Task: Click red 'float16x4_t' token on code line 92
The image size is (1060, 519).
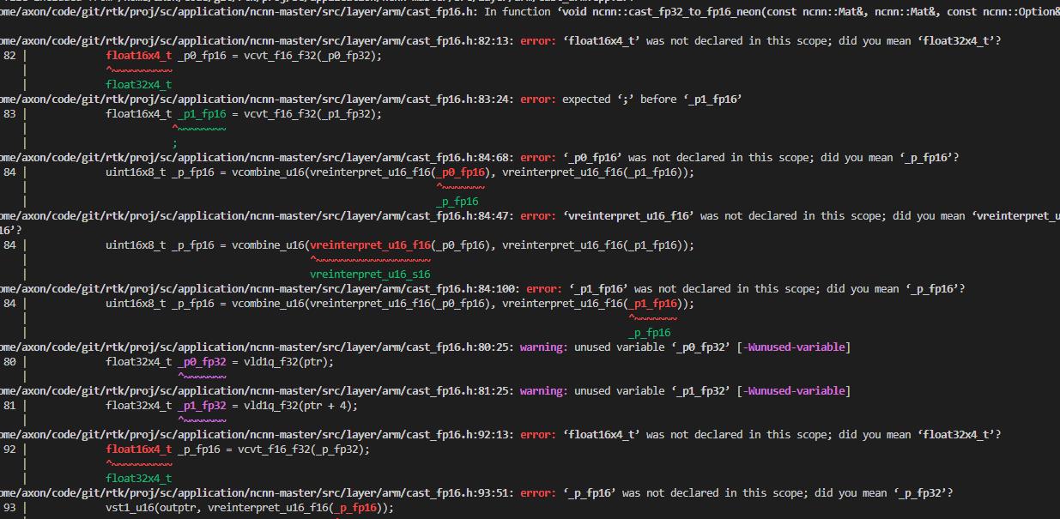Action: click(x=139, y=449)
